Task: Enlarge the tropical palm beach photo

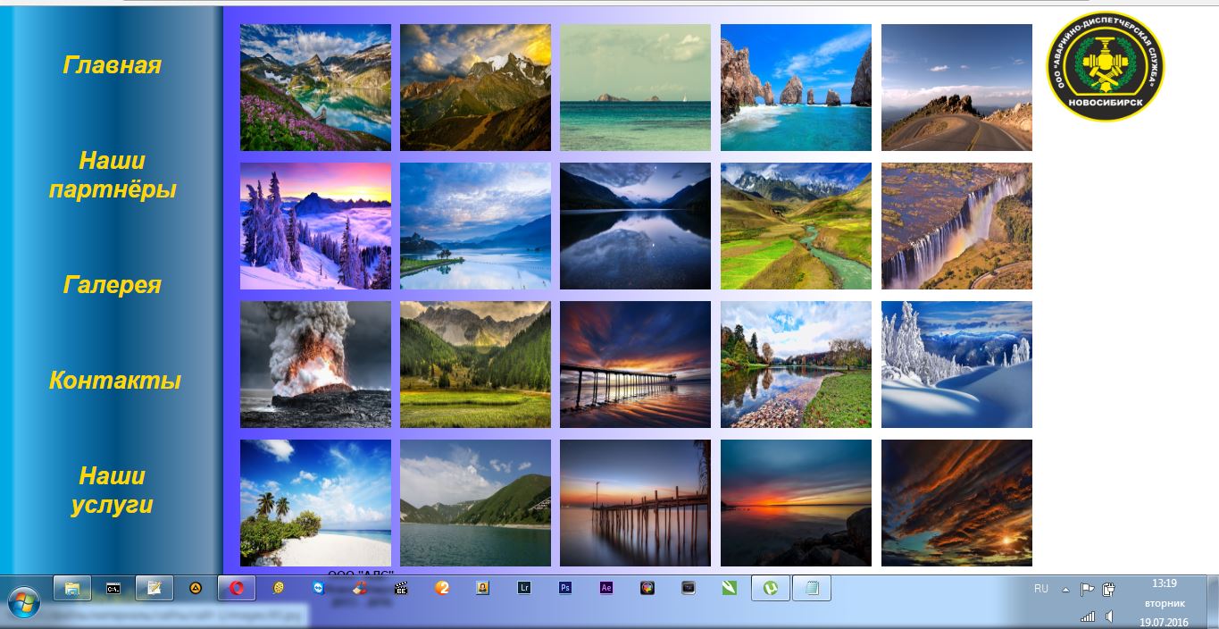Action: click(315, 503)
